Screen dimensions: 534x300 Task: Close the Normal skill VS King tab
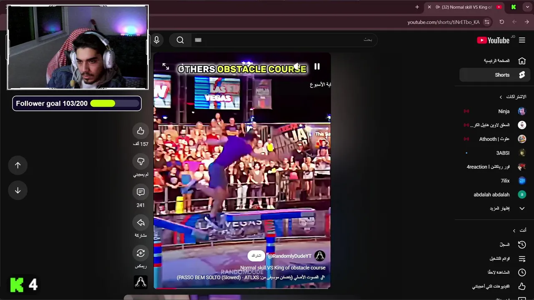coord(429,7)
